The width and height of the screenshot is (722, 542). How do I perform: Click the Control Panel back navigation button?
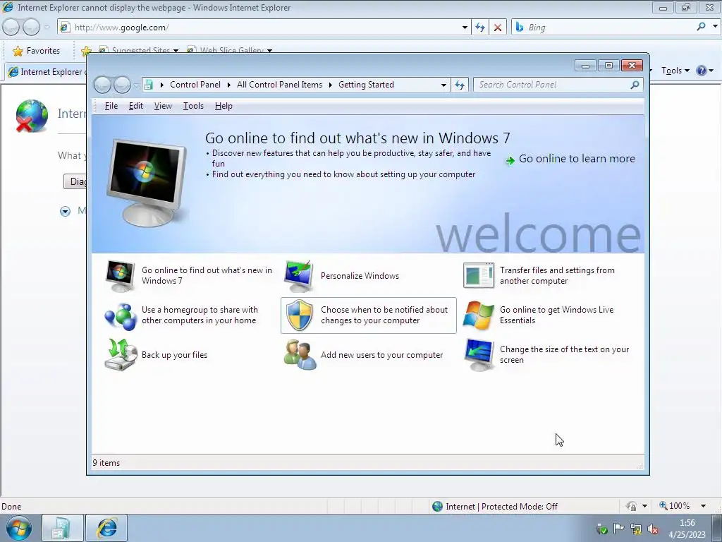(102, 85)
